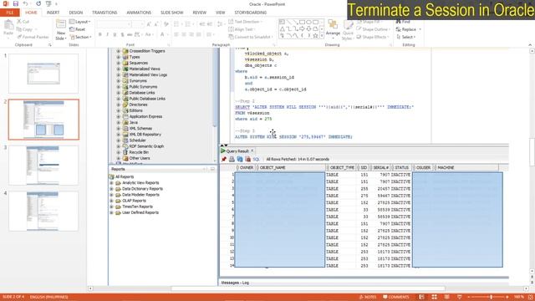Open the Find dialog
The width and height of the screenshot is (535, 301).
tap(403, 22)
